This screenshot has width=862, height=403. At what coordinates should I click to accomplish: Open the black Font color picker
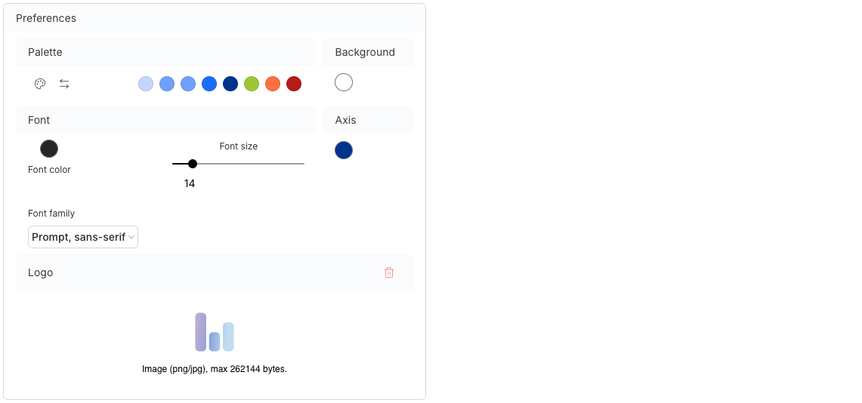point(49,149)
